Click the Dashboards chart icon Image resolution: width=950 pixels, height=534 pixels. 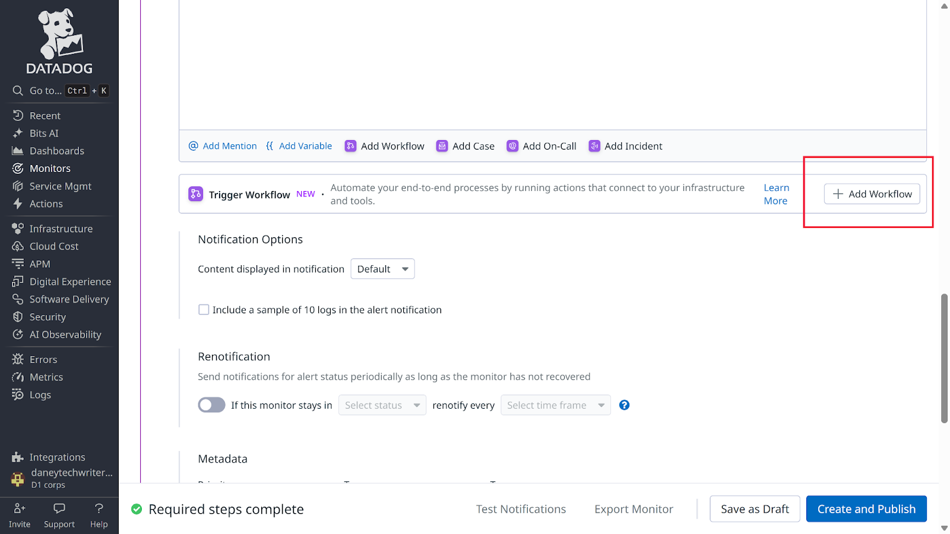pos(18,151)
